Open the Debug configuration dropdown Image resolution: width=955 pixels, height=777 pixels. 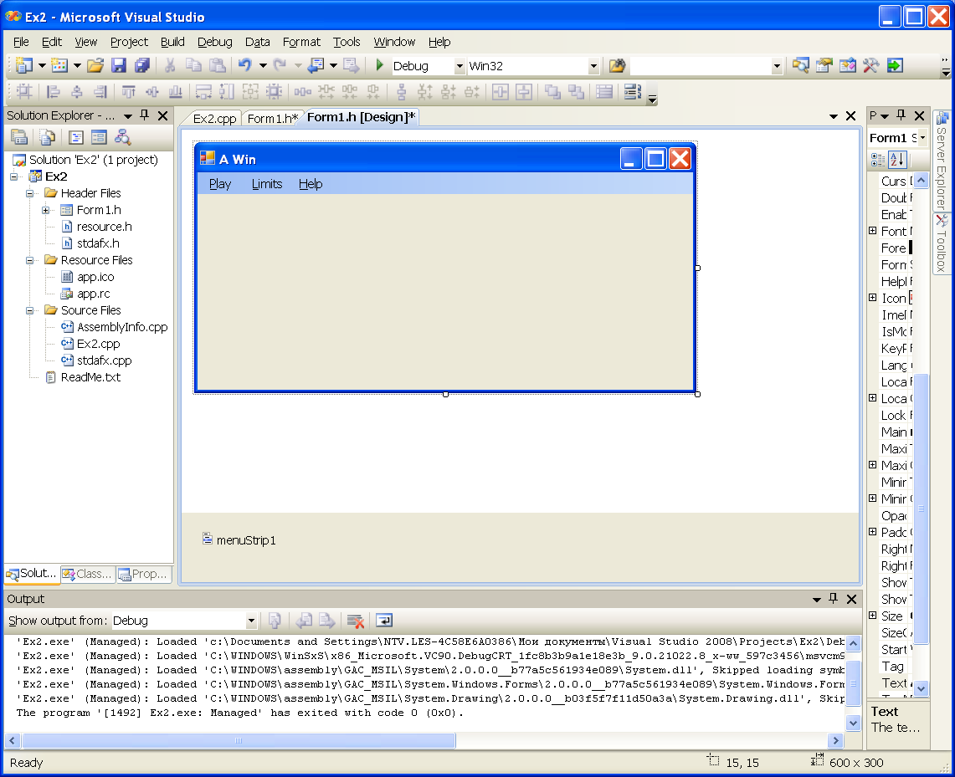[x=460, y=66]
